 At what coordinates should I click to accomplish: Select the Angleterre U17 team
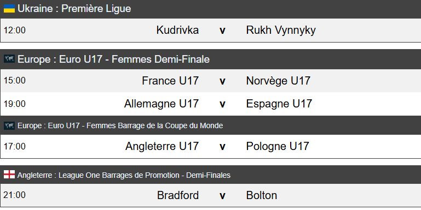(162, 146)
